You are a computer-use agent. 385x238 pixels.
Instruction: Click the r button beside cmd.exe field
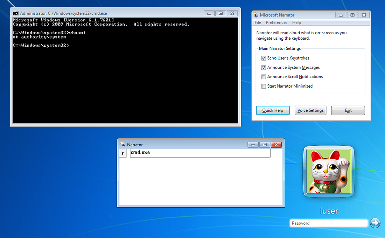click(123, 153)
